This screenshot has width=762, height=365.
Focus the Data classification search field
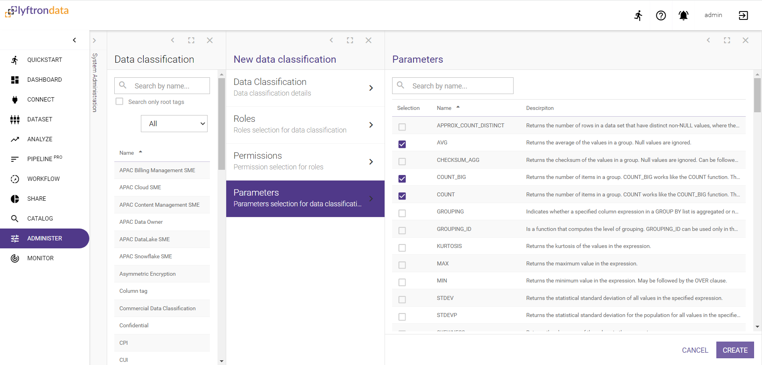click(x=162, y=86)
